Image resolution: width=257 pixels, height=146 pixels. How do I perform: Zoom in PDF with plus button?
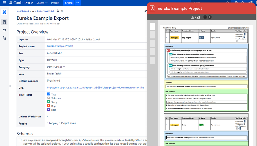[209, 17]
